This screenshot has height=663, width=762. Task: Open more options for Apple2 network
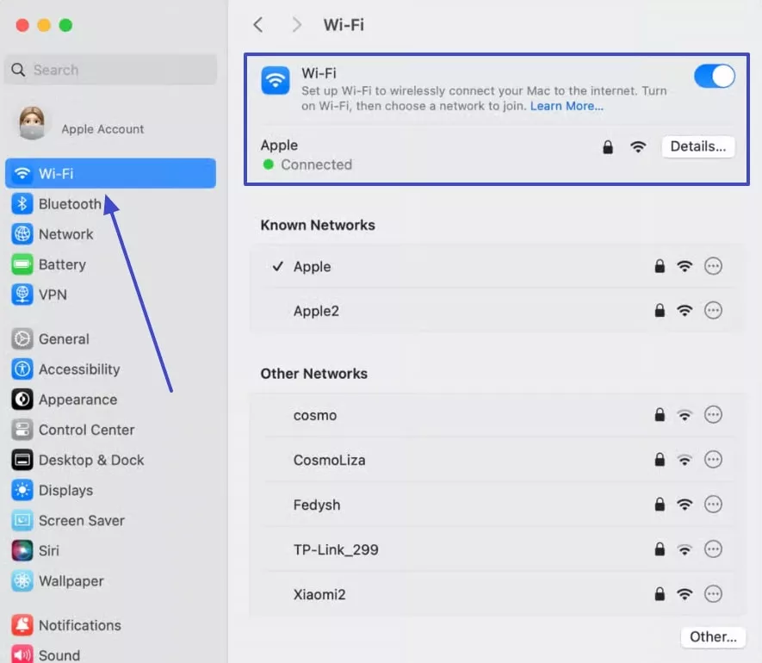(713, 311)
